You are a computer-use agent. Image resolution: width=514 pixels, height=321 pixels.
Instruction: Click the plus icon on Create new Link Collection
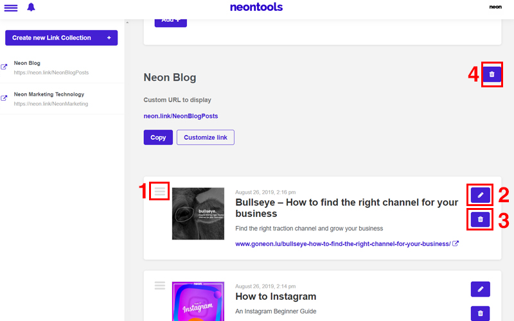(109, 38)
